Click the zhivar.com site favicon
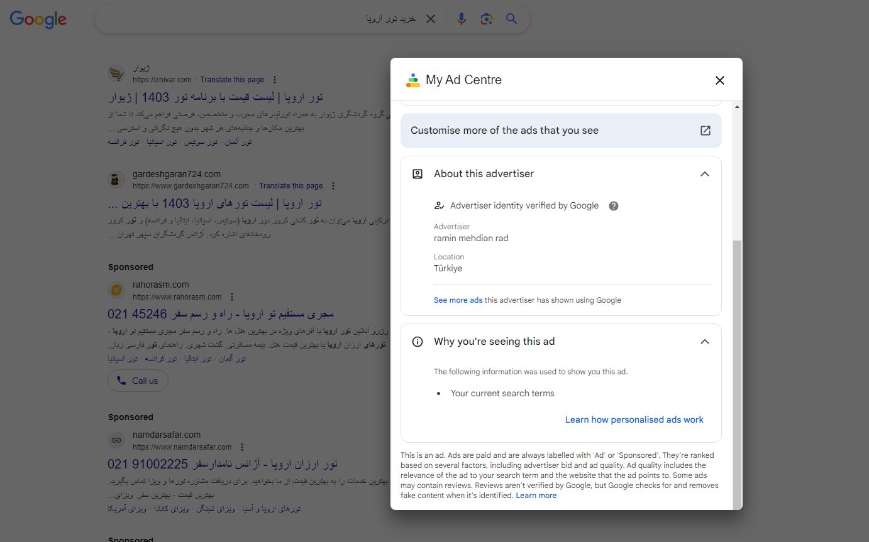This screenshot has height=542, width=869. 116,73
